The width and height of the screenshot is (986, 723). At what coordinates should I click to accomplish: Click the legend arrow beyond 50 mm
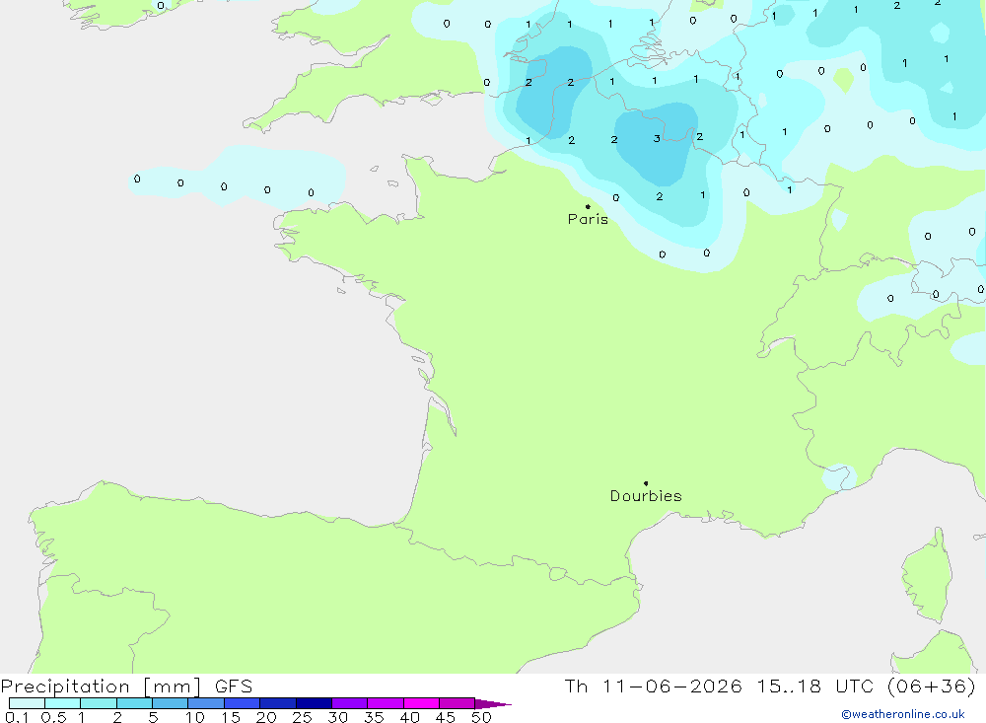pyautogui.click(x=492, y=704)
